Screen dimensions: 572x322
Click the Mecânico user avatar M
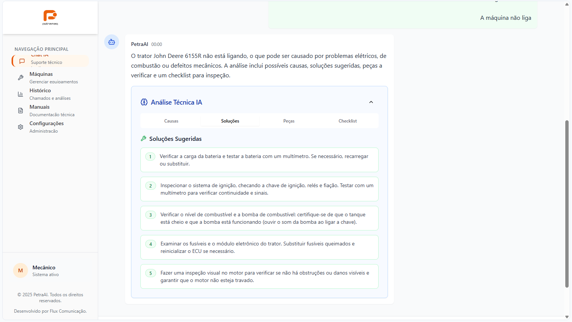[21, 270]
